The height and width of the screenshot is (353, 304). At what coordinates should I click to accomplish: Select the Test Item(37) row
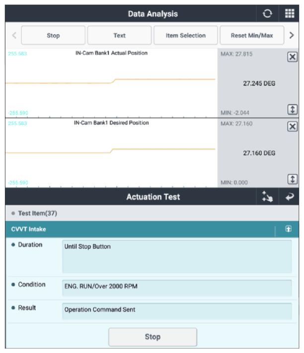152,213
